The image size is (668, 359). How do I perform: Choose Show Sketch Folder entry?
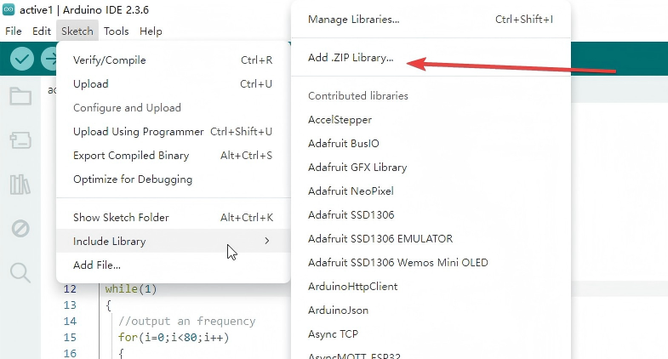(121, 218)
